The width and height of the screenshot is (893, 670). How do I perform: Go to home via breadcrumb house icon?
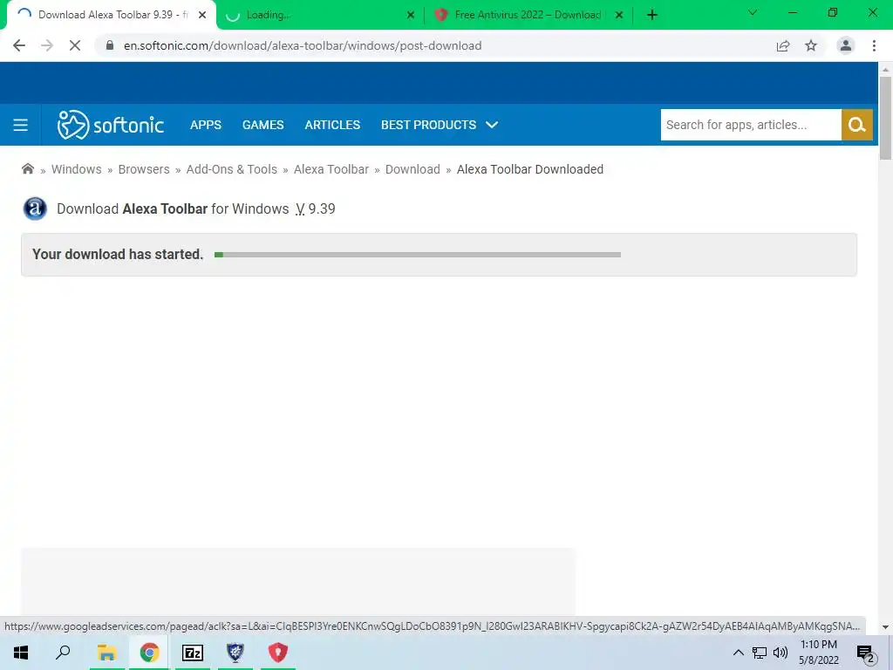27,168
